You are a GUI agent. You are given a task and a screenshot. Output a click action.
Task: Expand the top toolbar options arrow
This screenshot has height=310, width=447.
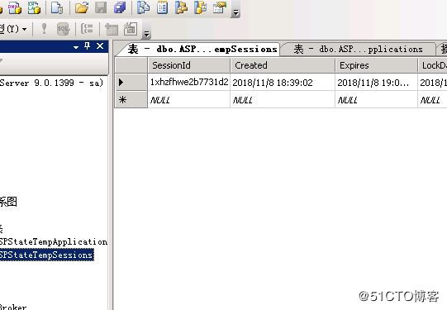tap(235, 12)
